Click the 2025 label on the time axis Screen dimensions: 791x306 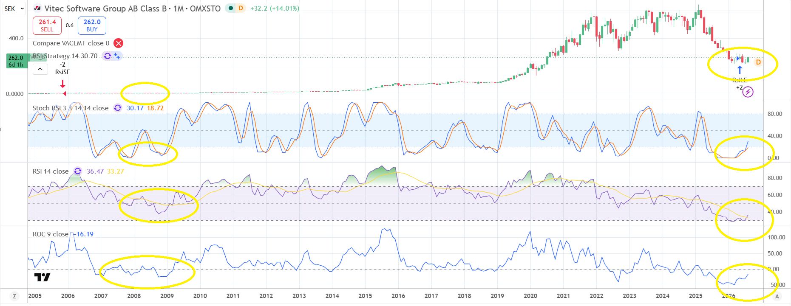coord(695,296)
